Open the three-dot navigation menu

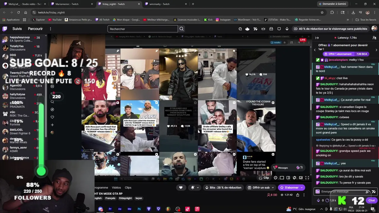tap(50, 29)
